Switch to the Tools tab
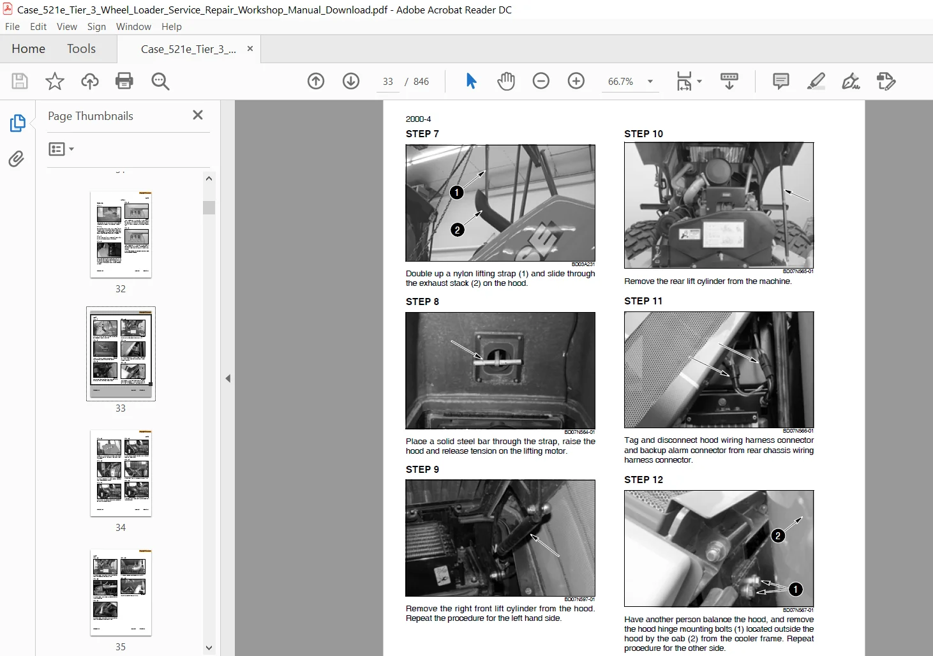The width and height of the screenshot is (933, 656). click(81, 49)
